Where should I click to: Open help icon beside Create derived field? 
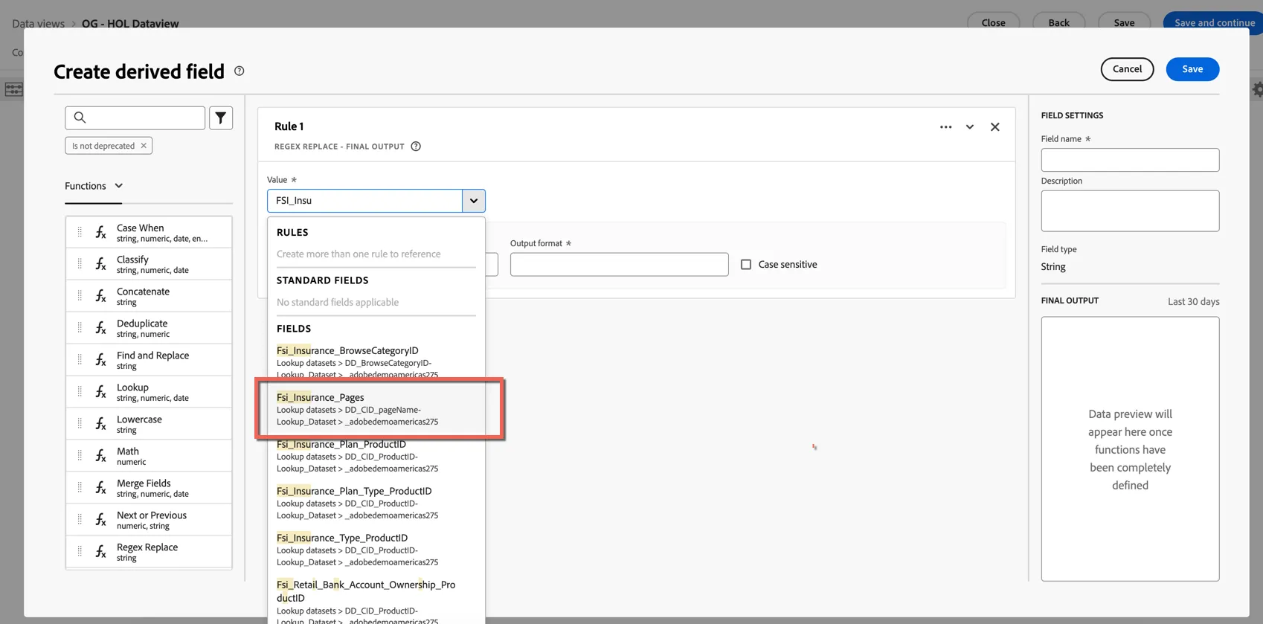point(239,71)
